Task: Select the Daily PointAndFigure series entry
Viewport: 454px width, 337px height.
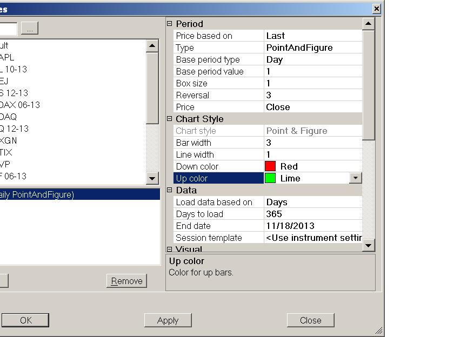Action: [x=80, y=194]
